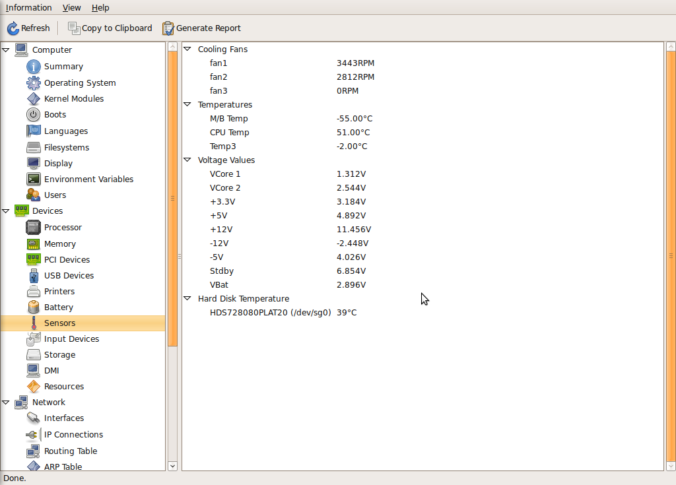This screenshot has width=676, height=485.
Task: Select the HDS728080PLAT20 disk entry
Action: [270, 312]
